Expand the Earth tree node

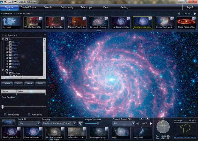(7, 48)
